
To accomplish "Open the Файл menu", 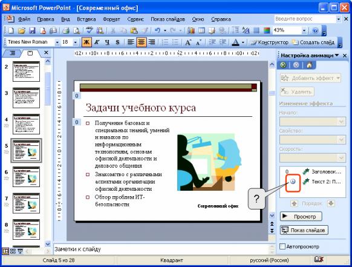I will (x=24, y=19).
